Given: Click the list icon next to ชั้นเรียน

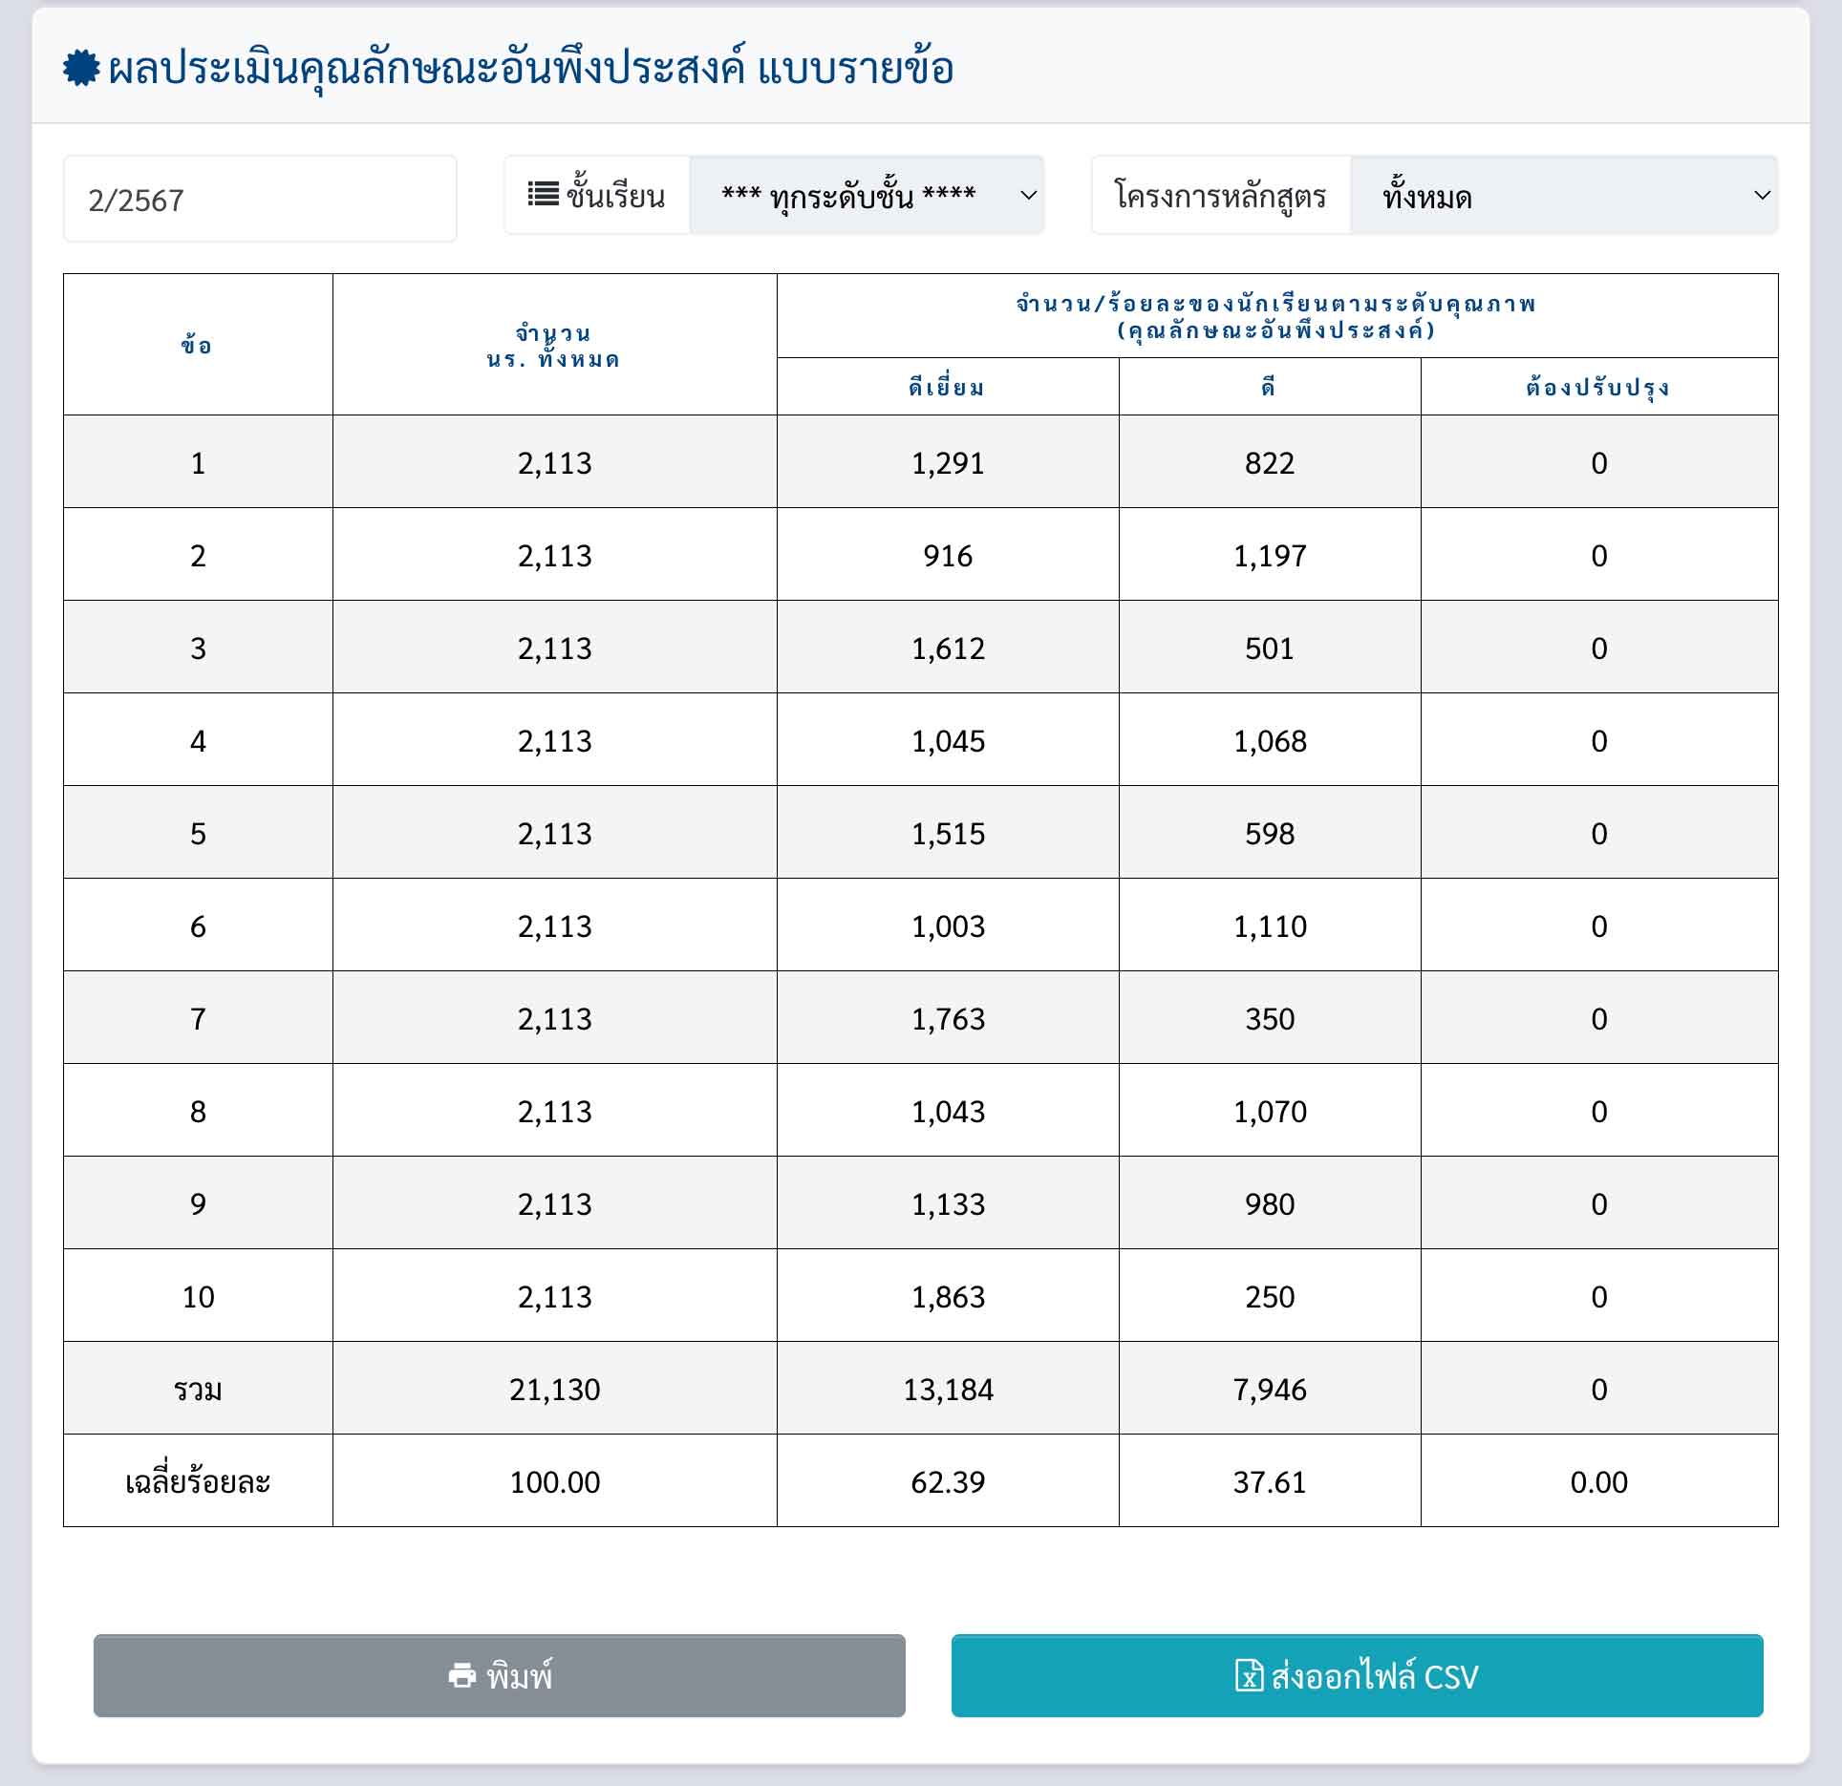Looking at the screenshot, I should 543,195.
